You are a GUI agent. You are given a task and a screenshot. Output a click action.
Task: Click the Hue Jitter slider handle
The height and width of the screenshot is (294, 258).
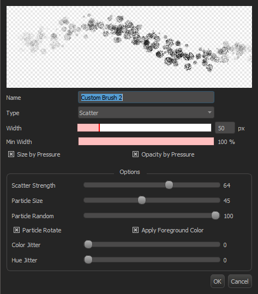tap(88, 260)
